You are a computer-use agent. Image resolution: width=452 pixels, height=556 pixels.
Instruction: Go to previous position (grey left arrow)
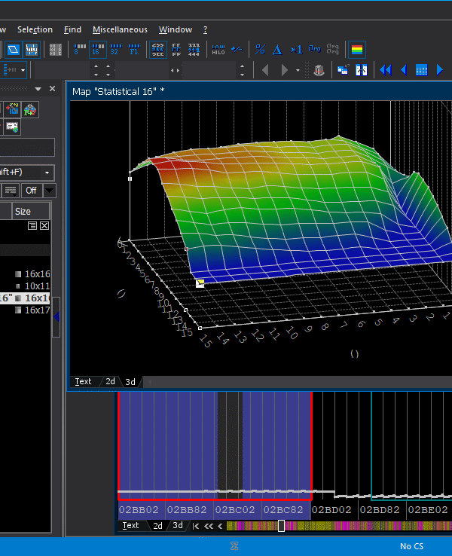pyautogui.click(x=265, y=70)
